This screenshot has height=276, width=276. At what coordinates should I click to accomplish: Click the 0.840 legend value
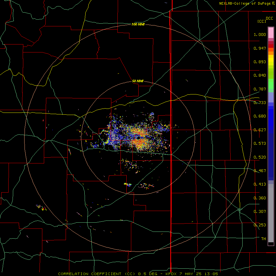260,75
